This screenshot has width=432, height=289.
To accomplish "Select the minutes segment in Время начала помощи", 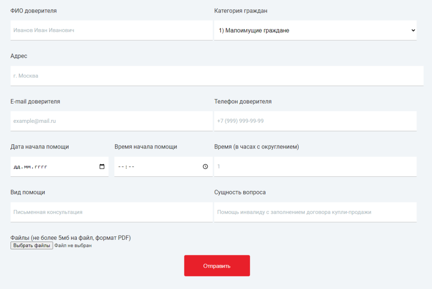I will pyautogui.click(x=131, y=167).
